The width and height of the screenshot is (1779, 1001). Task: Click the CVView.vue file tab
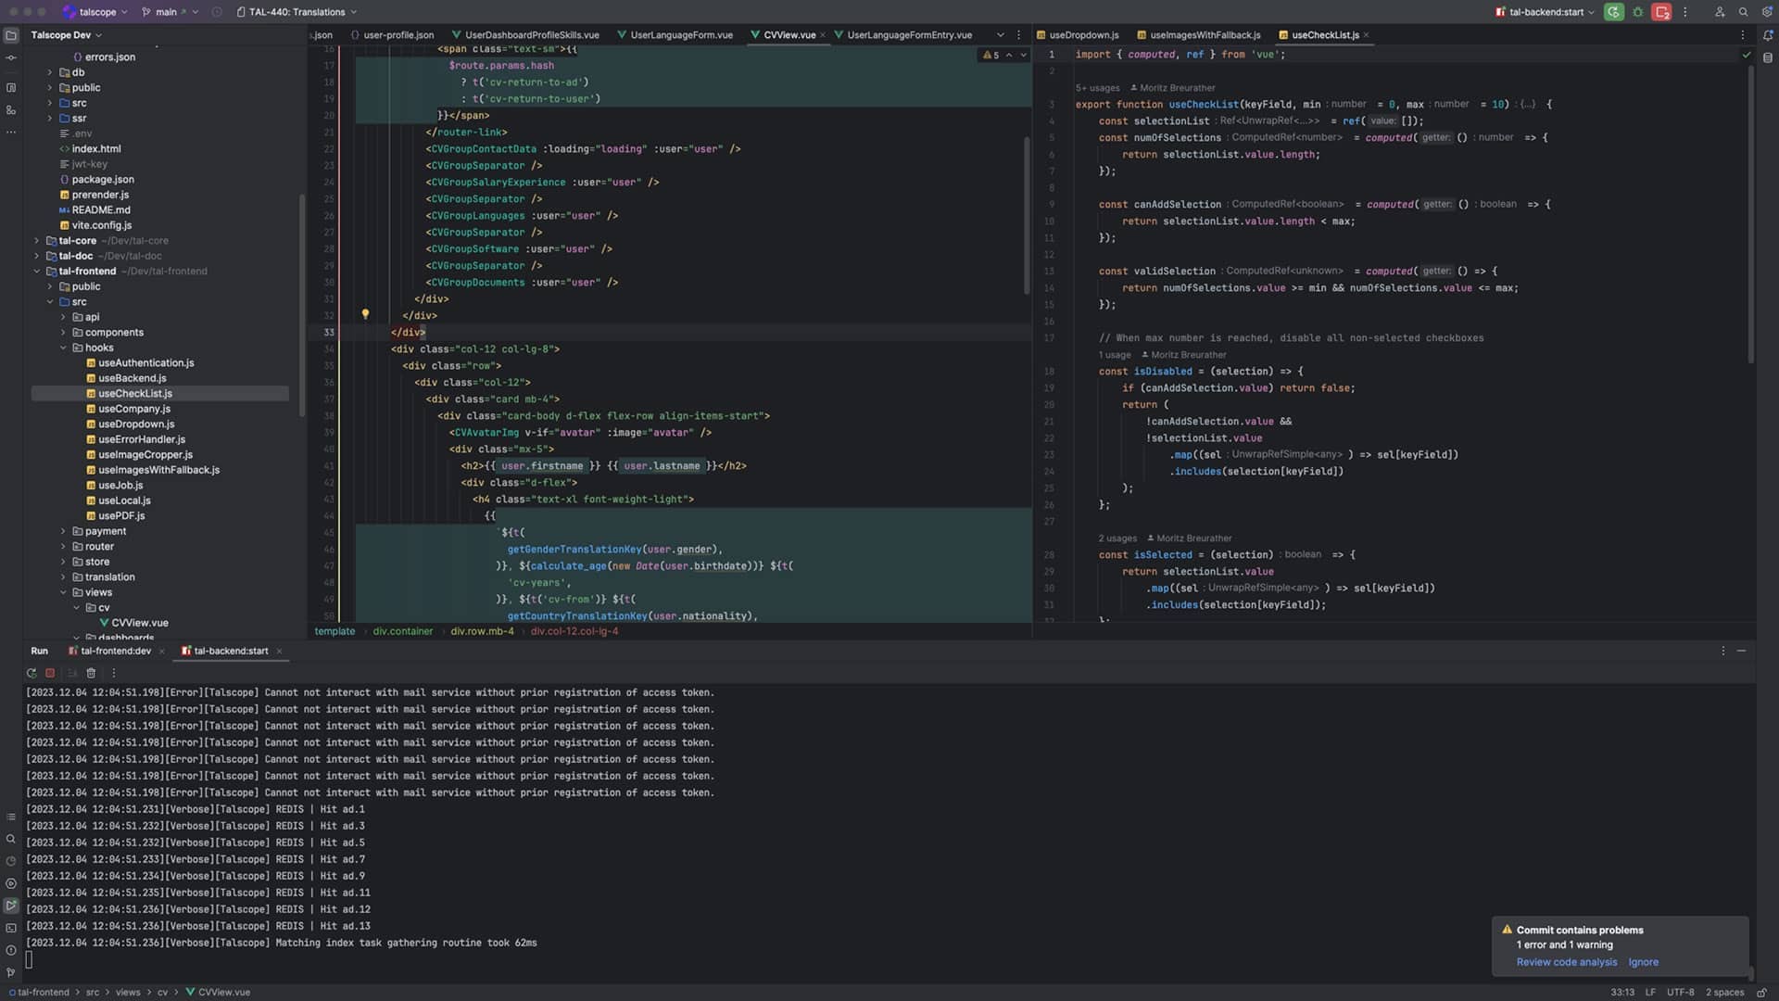pos(789,34)
